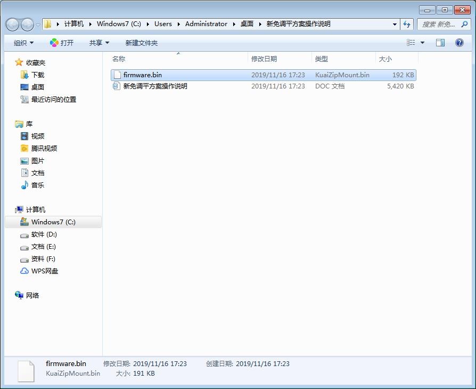The height and width of the screenshot is (389, 476).
Task: Select the 新免调平方案操作说明 DOC file
Action: [x=155, y=86]
